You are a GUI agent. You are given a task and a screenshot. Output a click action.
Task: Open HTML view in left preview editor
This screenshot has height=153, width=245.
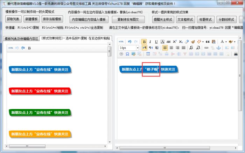tap(10, 48)
